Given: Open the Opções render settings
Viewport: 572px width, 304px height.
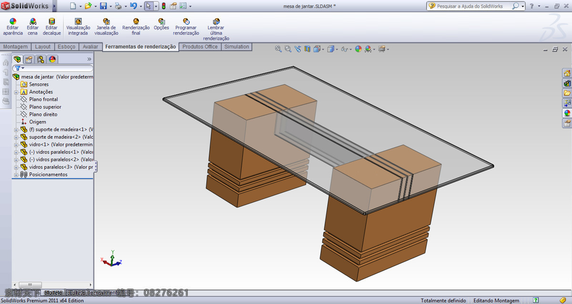Looking at the screenshot, I should pyautogui.click(x=162, y=24).
